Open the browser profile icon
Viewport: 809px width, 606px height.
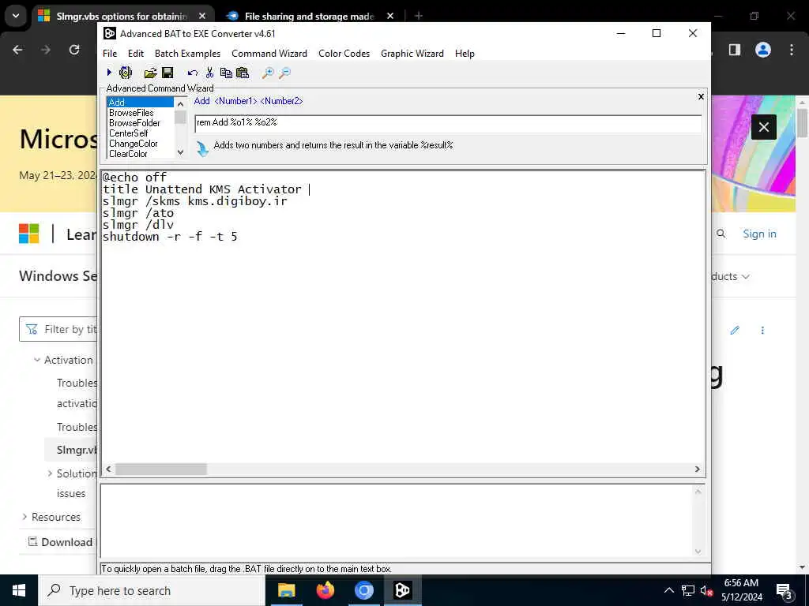(763, 50)
